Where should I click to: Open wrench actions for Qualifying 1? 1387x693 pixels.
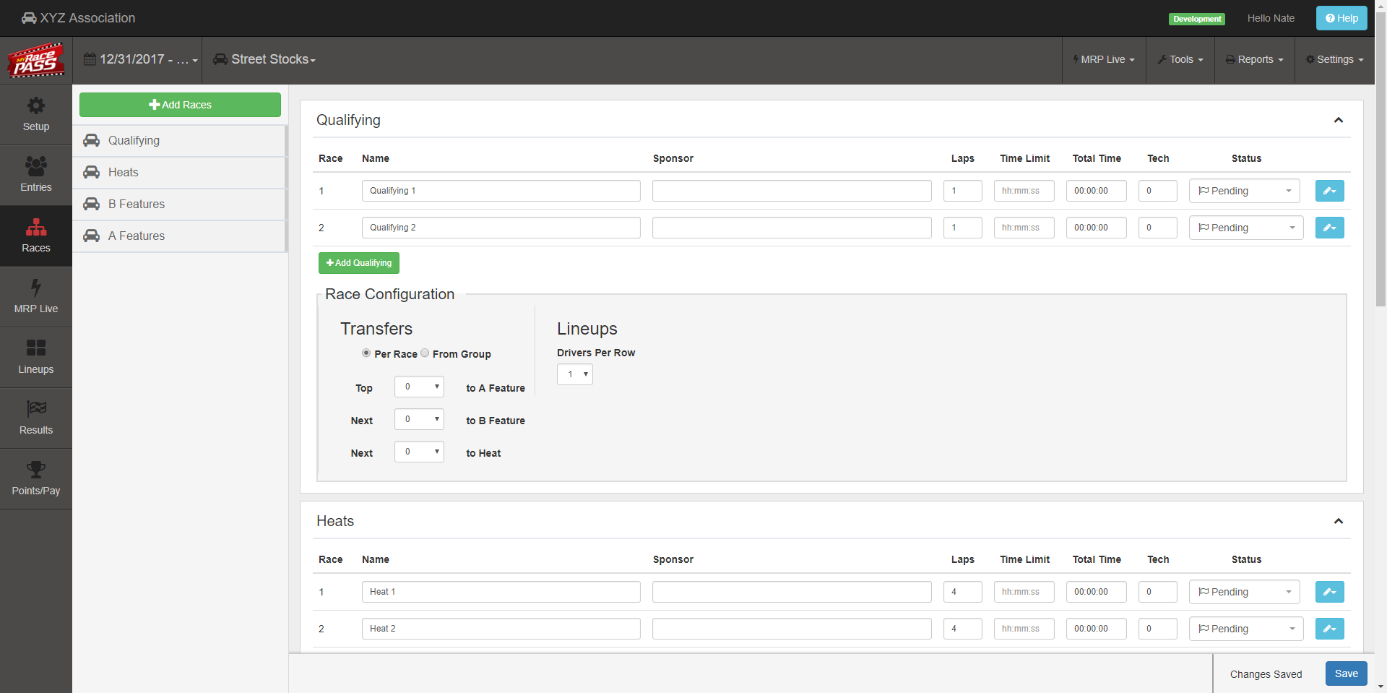tap(1329, 191)
